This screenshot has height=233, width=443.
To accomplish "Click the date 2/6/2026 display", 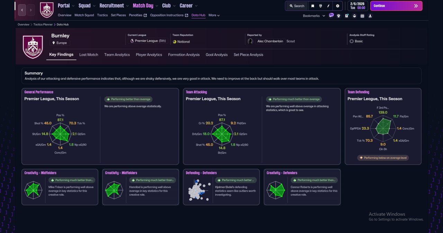I will (357, 4).
